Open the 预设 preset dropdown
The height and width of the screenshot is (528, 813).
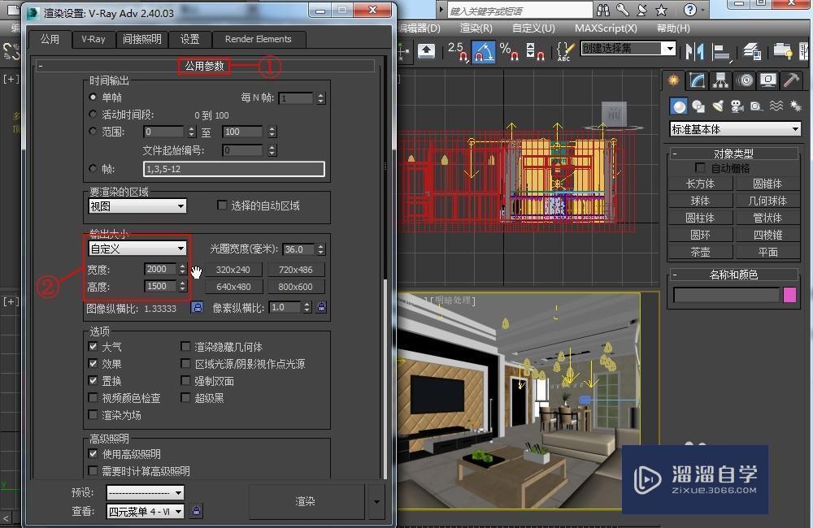145,492
